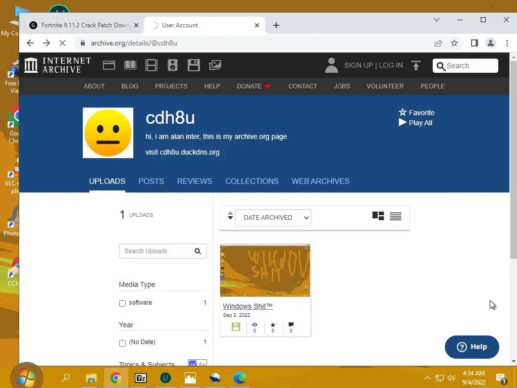Click the reviews comment icon on item

pos(291,325)
